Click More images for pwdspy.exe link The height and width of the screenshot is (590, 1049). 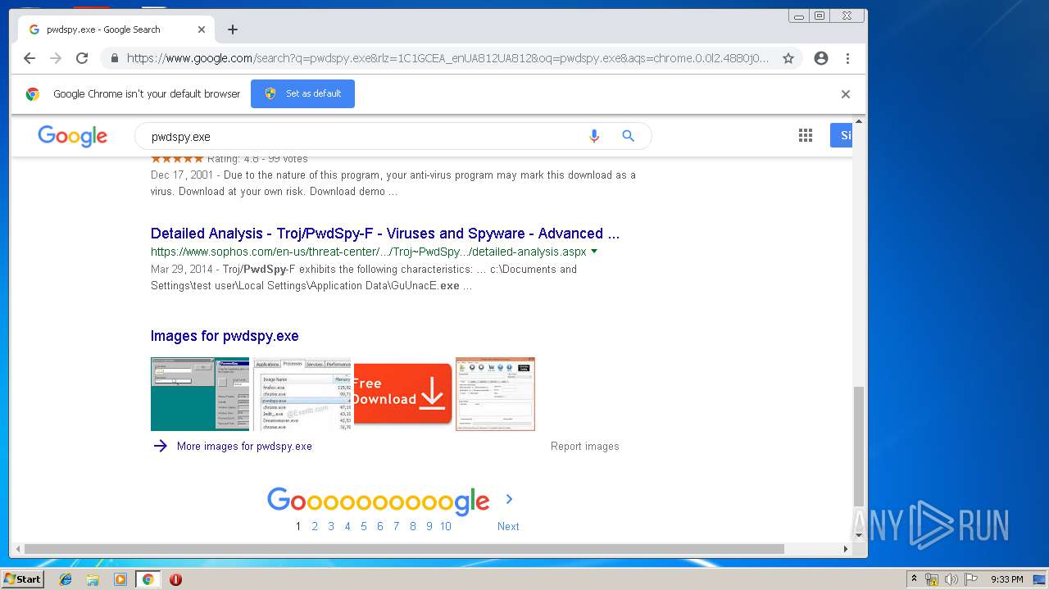pyautogui.click(x=244, y=447)
